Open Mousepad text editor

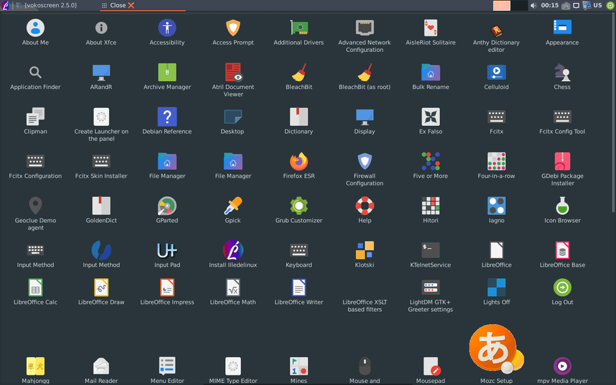pos(431,370)
